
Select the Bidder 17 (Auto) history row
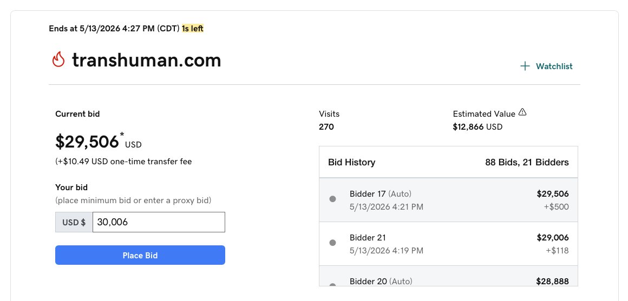pyautogui.click(x=448, y=200)
